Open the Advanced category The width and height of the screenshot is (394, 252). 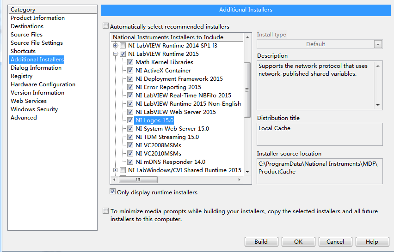(x=24, y=117)
